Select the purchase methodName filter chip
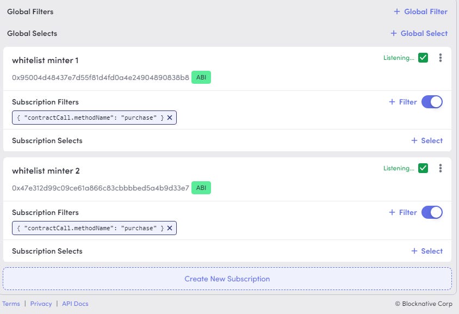Image resolution: width=459 pixels, height=314 pixels. click(90, 118)
